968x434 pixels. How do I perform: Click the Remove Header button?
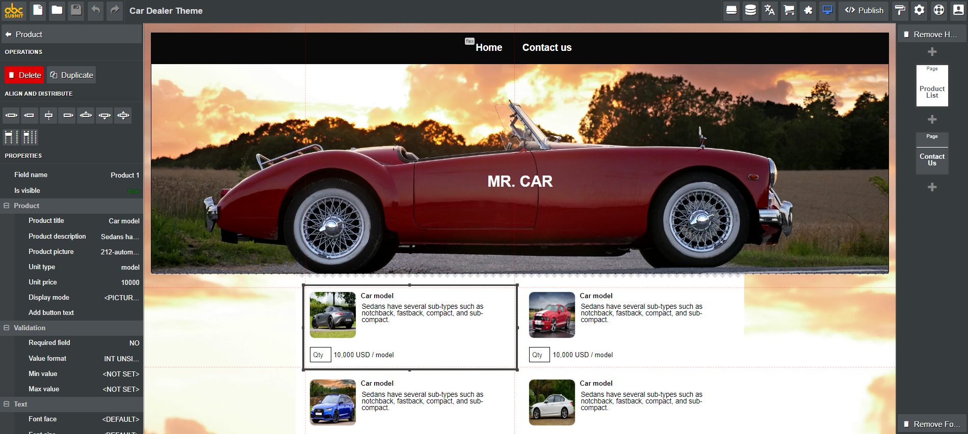click(x=931, y=34)
